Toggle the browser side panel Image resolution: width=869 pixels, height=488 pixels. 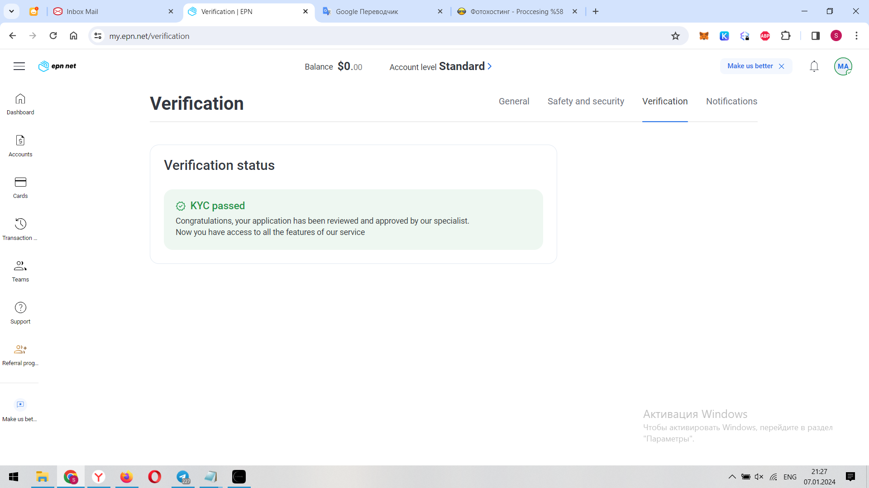point(815,36)
